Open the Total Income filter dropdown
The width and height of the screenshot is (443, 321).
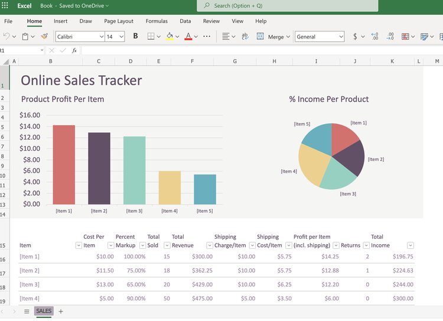[411, 245]
